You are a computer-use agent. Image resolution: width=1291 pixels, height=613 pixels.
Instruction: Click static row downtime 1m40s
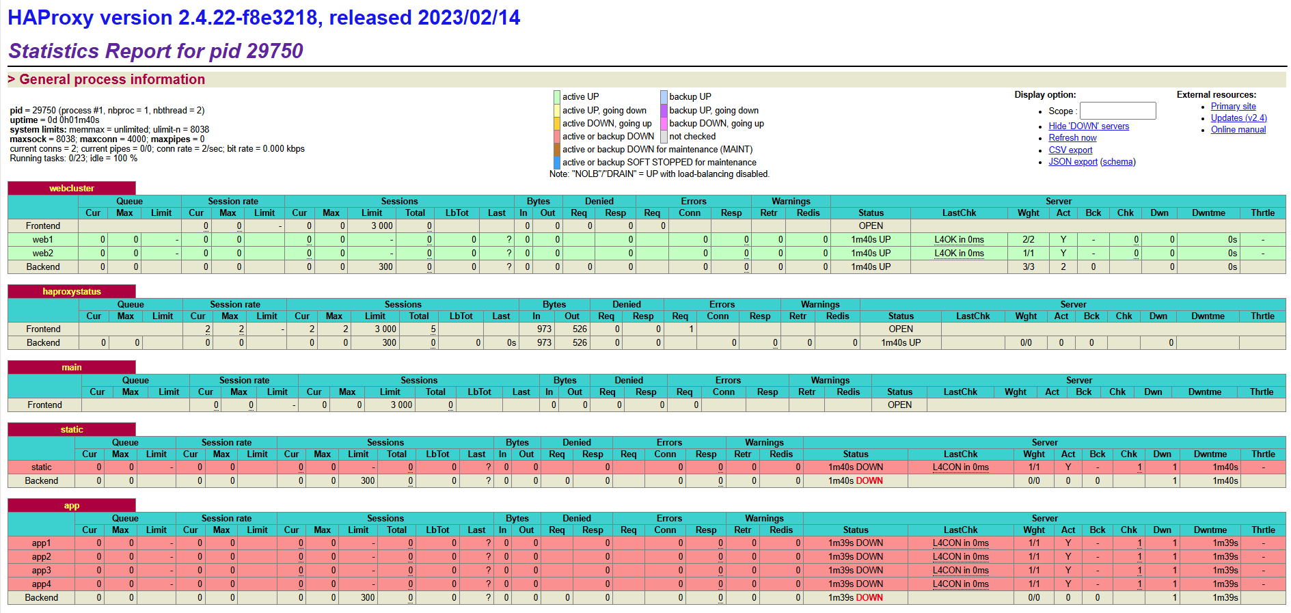click(x=1225, y=467)
